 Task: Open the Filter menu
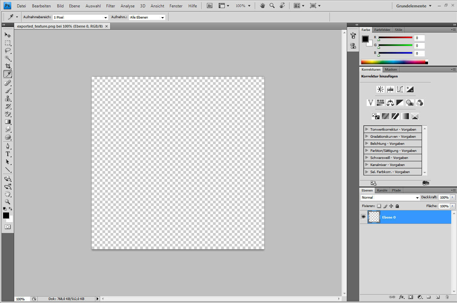click(x=111, y=6)
